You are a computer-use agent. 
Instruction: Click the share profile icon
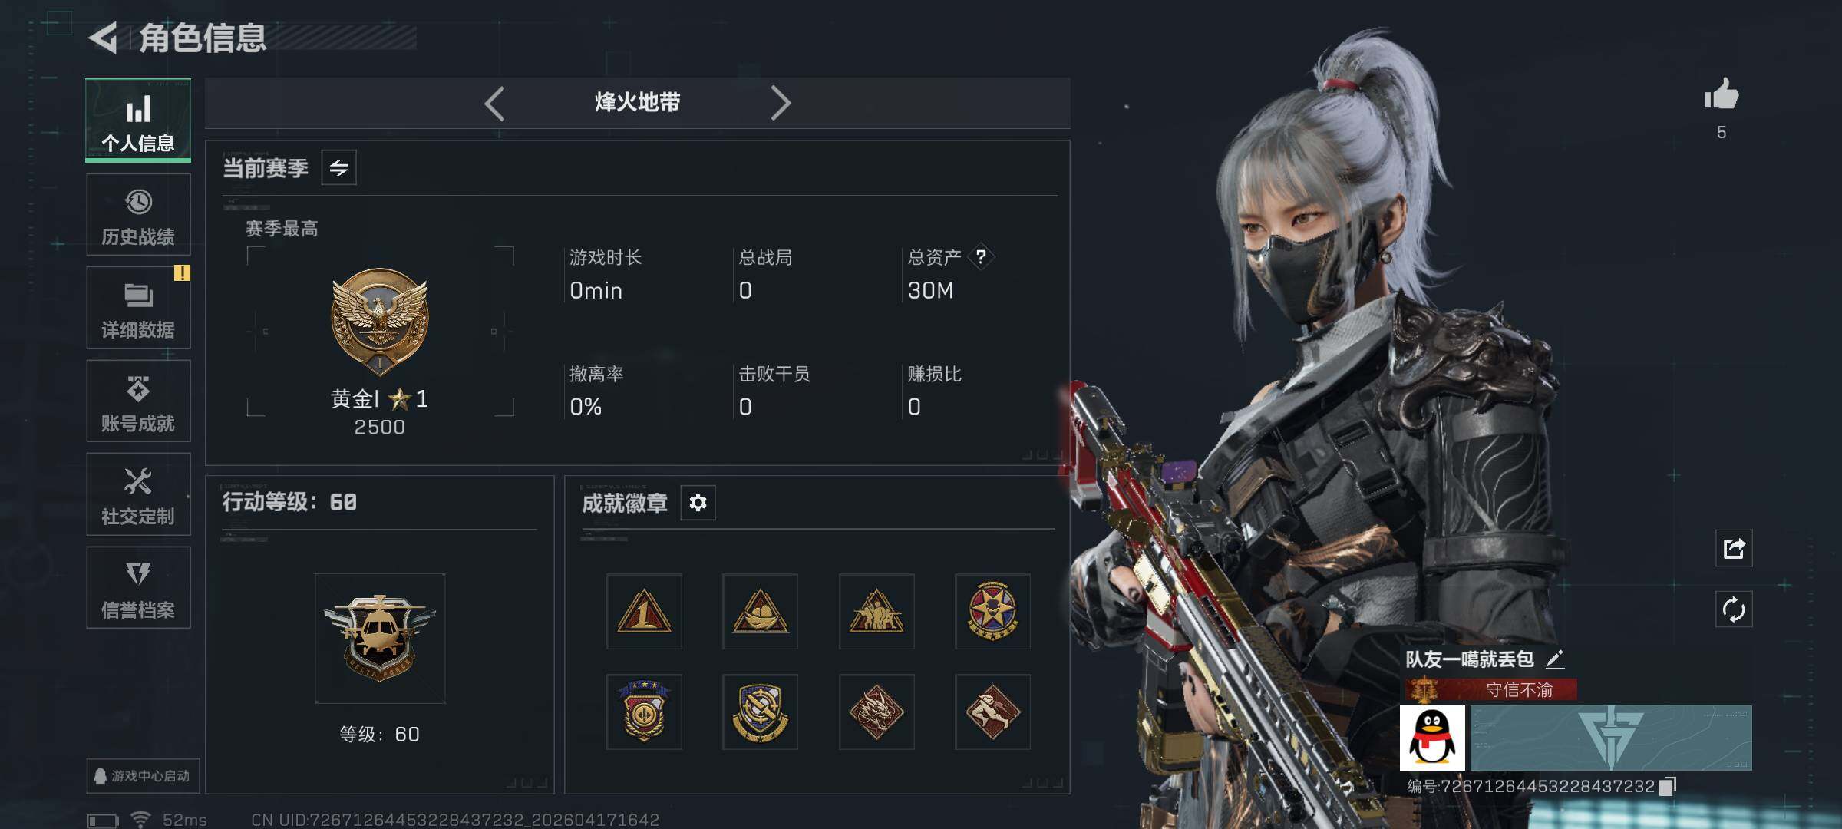click(1734, 548)
